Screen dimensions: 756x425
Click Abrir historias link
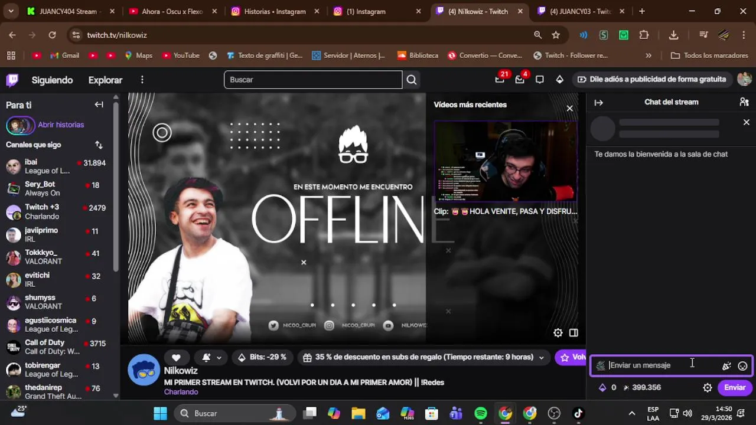(61, 125)
